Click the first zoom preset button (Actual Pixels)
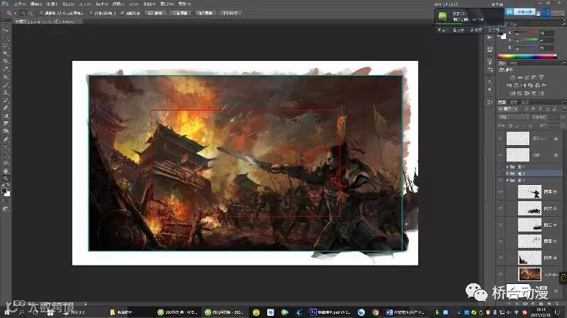Screen dimensions: 567x318 pos(155,13)
